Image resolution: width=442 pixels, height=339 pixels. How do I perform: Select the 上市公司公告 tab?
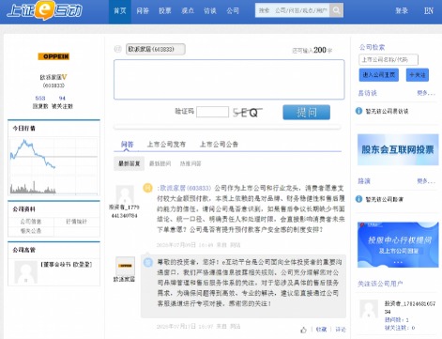tap(219, 145)
